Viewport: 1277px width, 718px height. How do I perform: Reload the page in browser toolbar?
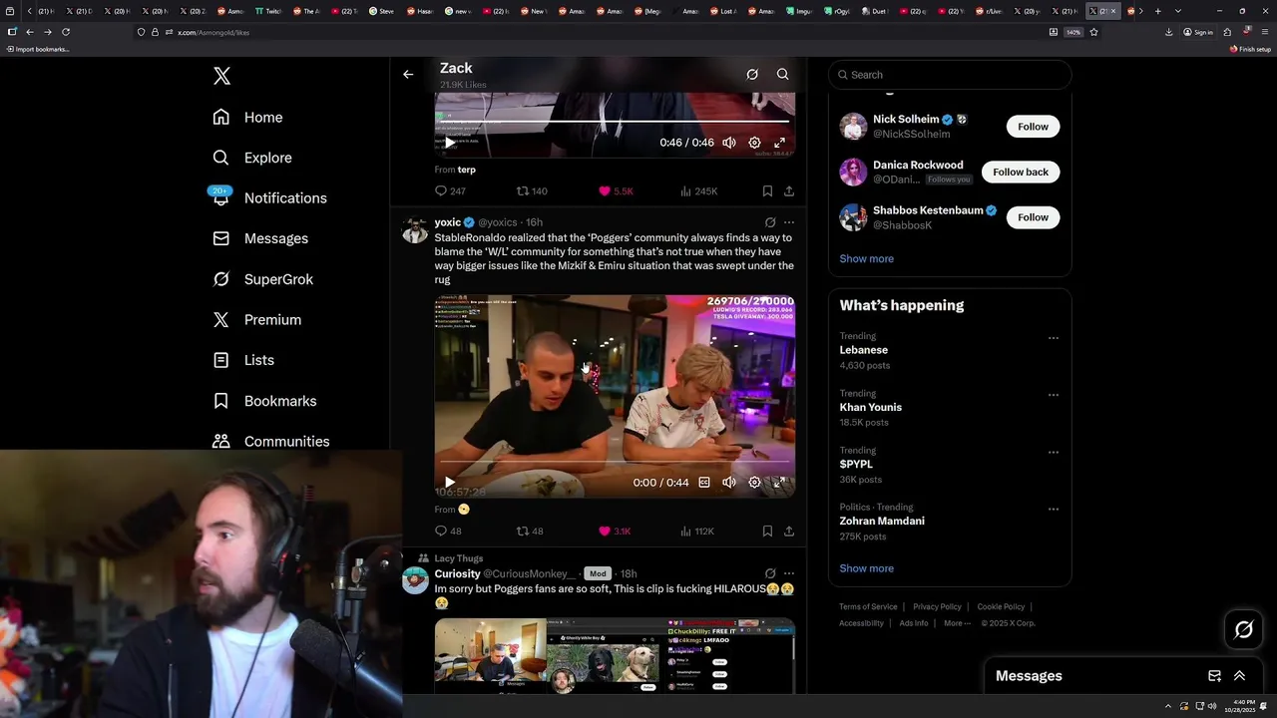[x=66, y=32]
